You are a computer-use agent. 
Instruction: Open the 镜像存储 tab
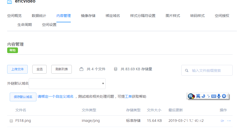point(88,16)
